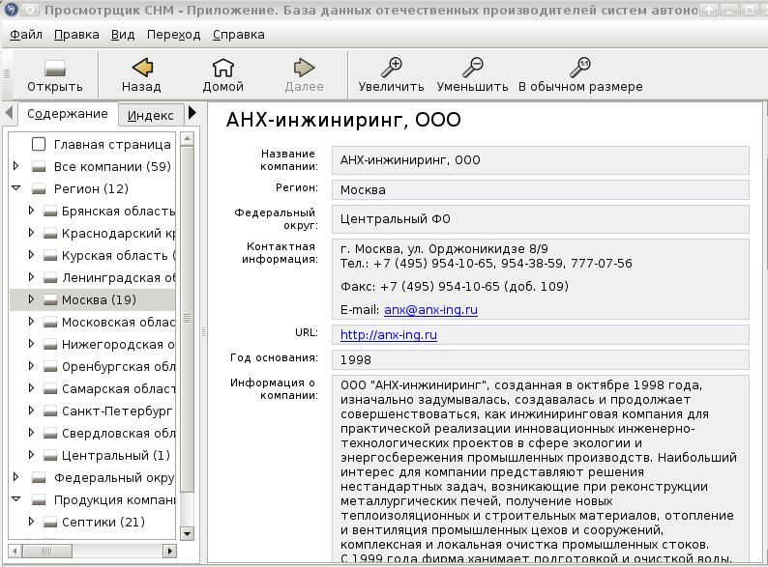The height and width of the screenshot is (567, 768).
Task: Expand the Свердловская область node
Action: [x=31, y=433]
